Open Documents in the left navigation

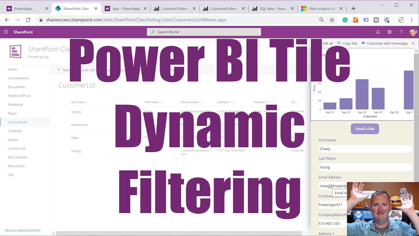coord(16,87)
